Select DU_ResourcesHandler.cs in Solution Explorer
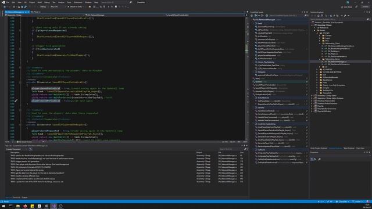 coord(337,56)
